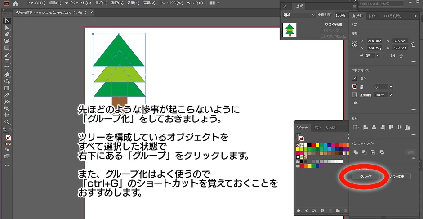Open the blend mode 通常 dropdown
Image resolution: width=423 pixels, height=219 pixels.
[x=299, y=15]
